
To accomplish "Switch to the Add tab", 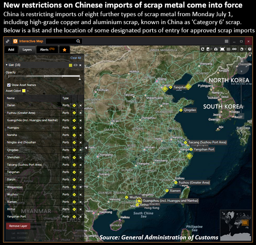I will coord(11,50).
